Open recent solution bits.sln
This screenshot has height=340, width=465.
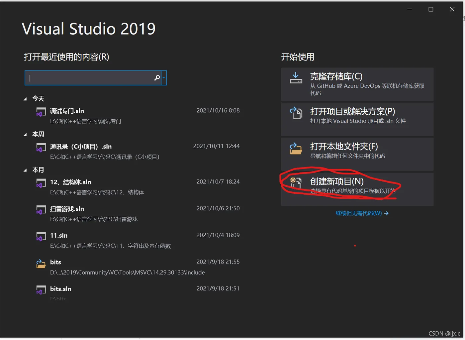click(x=138, y=292)
